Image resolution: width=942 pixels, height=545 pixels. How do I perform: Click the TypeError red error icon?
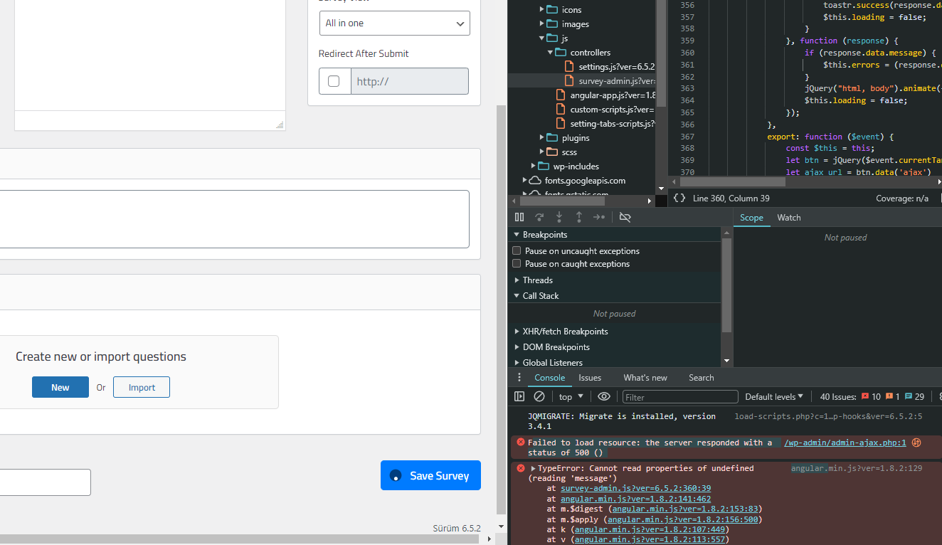[x=520, y=467]
